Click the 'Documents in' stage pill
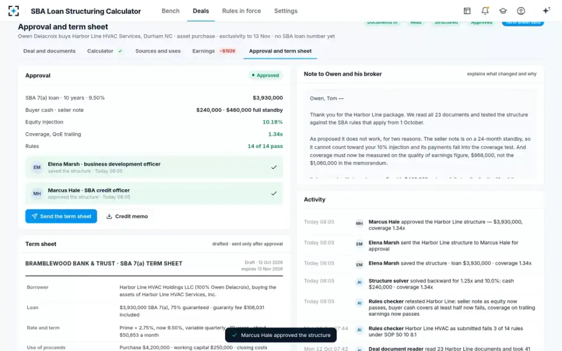This screenshot has width=562, height=351. 382,22
